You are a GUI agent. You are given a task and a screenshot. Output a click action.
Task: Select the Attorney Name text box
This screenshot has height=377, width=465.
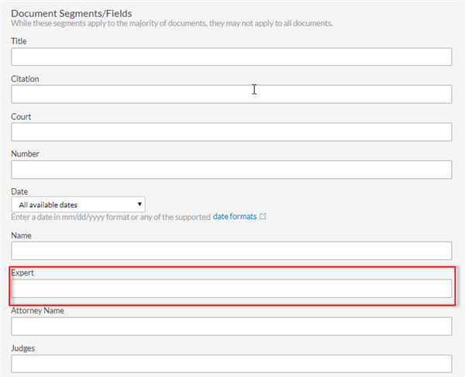pyautogui.click(x=231, y=326)
